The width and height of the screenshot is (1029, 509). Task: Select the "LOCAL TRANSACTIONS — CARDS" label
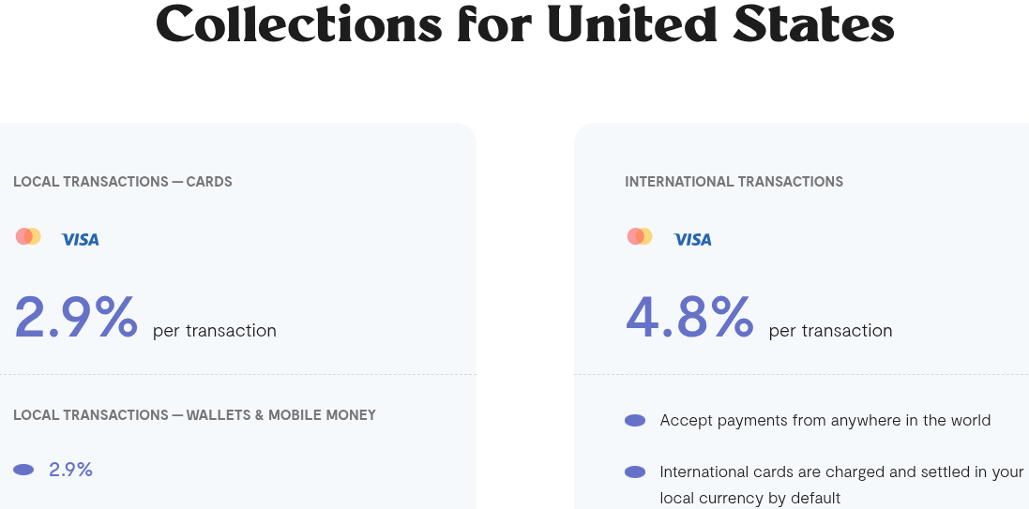tap(123, 182)
